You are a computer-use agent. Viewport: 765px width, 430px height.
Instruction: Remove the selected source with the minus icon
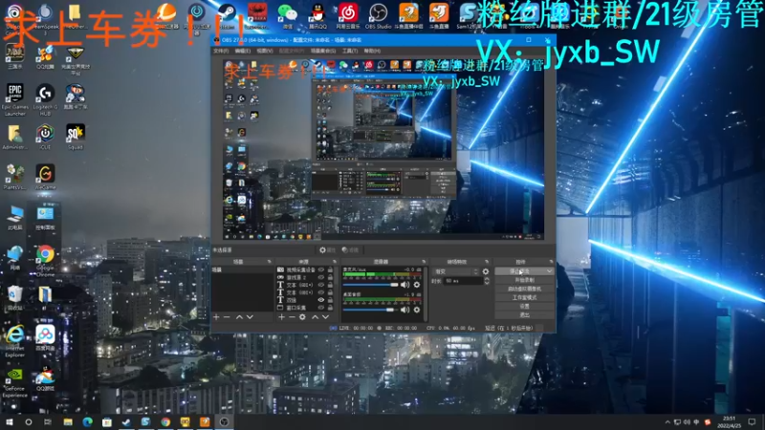click(x=292, y=317)
